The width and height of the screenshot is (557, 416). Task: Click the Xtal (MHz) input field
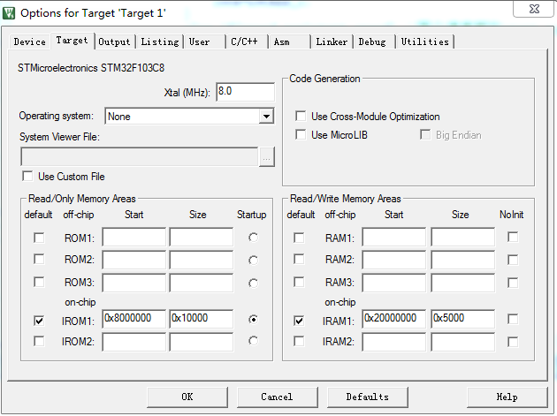point(244,92)
